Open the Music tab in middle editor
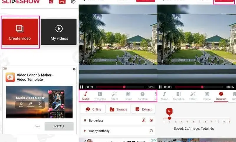236x142 pixels. tap(86, 96)
